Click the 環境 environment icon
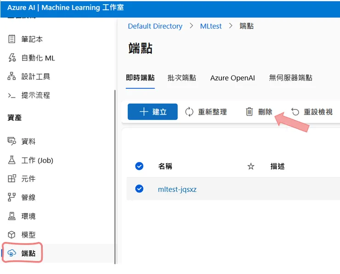Screen dimensions: 340x274 11,216
